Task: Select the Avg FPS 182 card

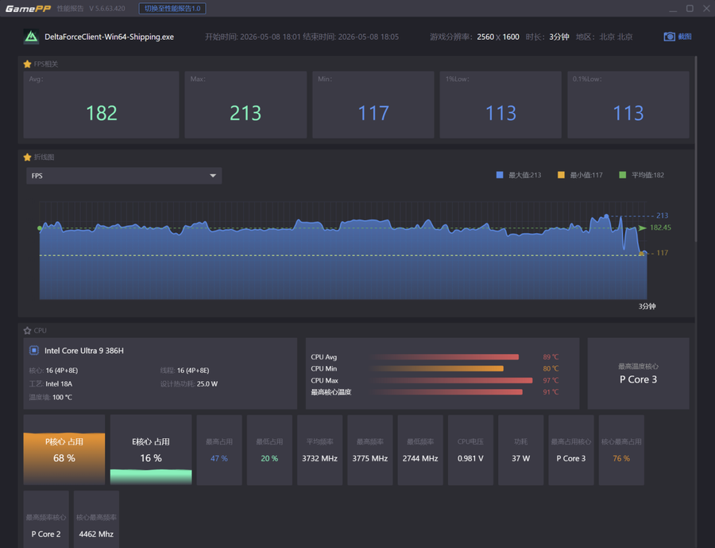Action: pyautogui.click(x=101, y=104)
